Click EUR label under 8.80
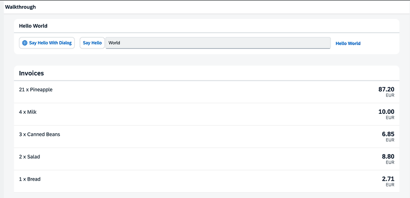Viewport: 410px width, 198px height. click(390, 163)
